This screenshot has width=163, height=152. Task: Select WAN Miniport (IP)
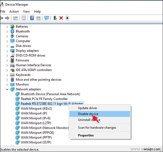click(x=34, y=113)
